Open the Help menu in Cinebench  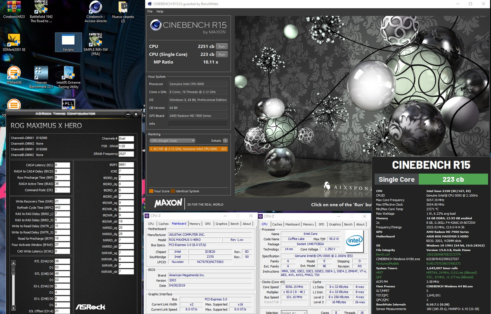(x=160, y=11)
